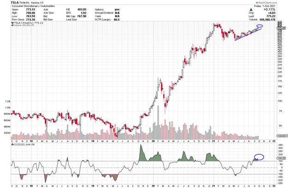Click the 75 price axis label
This screenshot has height=188, width=288.
pos(280,111)
